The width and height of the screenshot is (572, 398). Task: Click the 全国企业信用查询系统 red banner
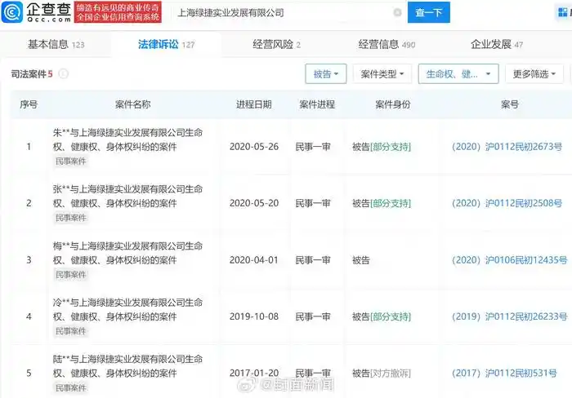[x=118, y=18]
